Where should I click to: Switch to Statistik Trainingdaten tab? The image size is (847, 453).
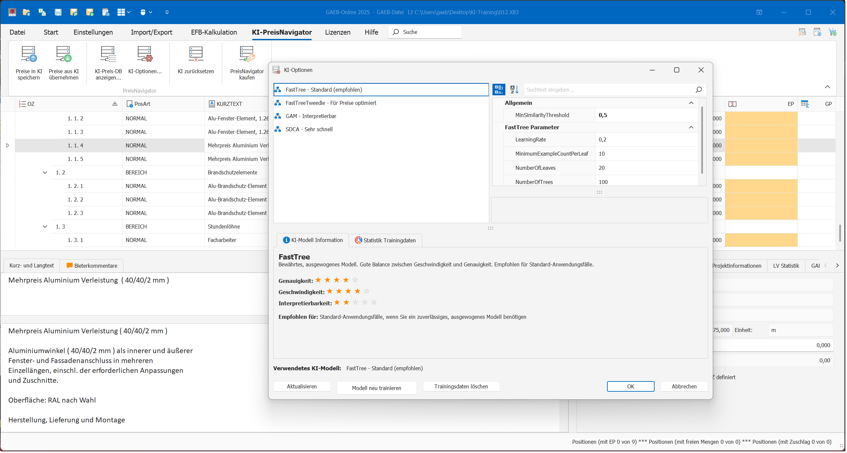385,240
